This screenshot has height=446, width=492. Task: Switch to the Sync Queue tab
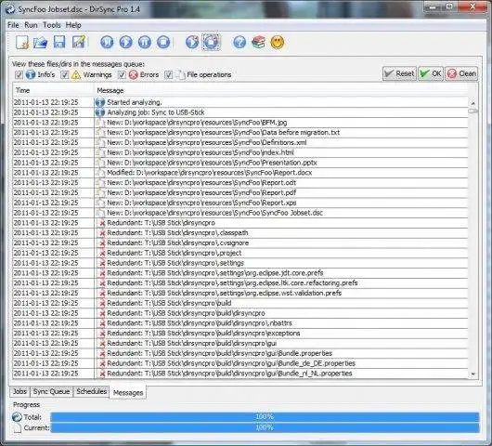(51, 392)
